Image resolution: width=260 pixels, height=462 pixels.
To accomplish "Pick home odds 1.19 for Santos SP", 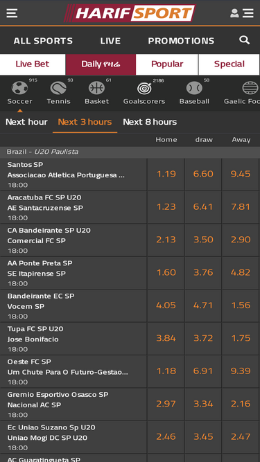I will coord(166,174).
